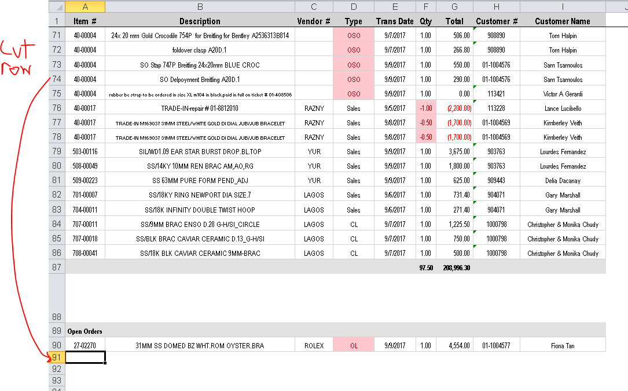This screenshot has height=391, width=628.
Task: Click the row 75 row number
Action: (56, 94)
